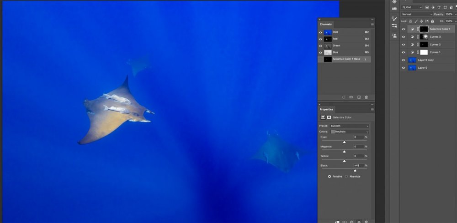Hide the Curves 3 layer

tap(404, 37)
